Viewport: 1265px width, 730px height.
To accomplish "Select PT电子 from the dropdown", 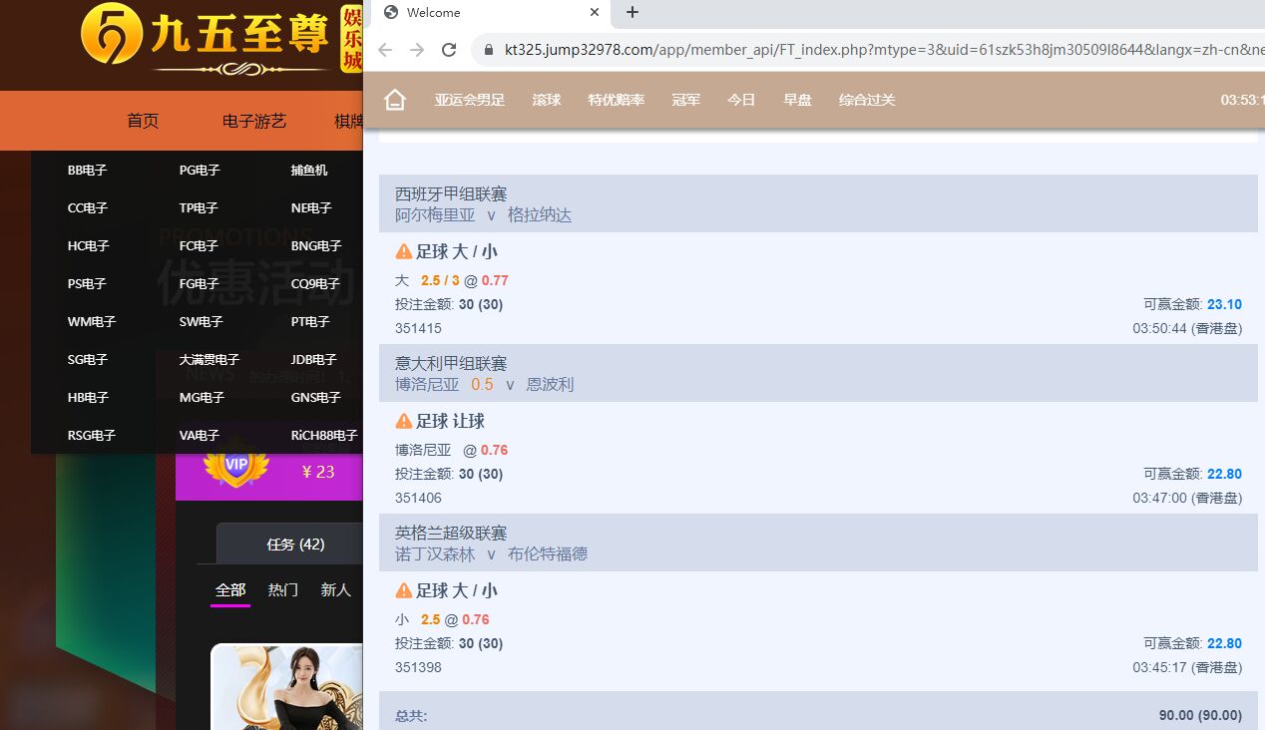I will point(310,322).
